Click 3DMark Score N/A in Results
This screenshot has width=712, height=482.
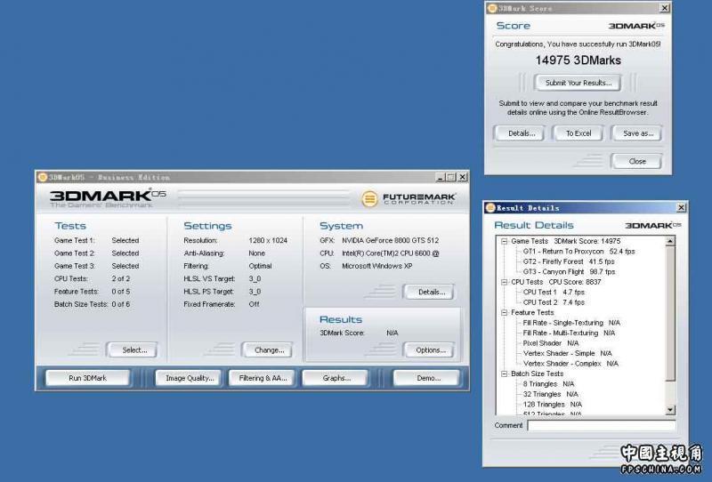click(x=392, y=333)
